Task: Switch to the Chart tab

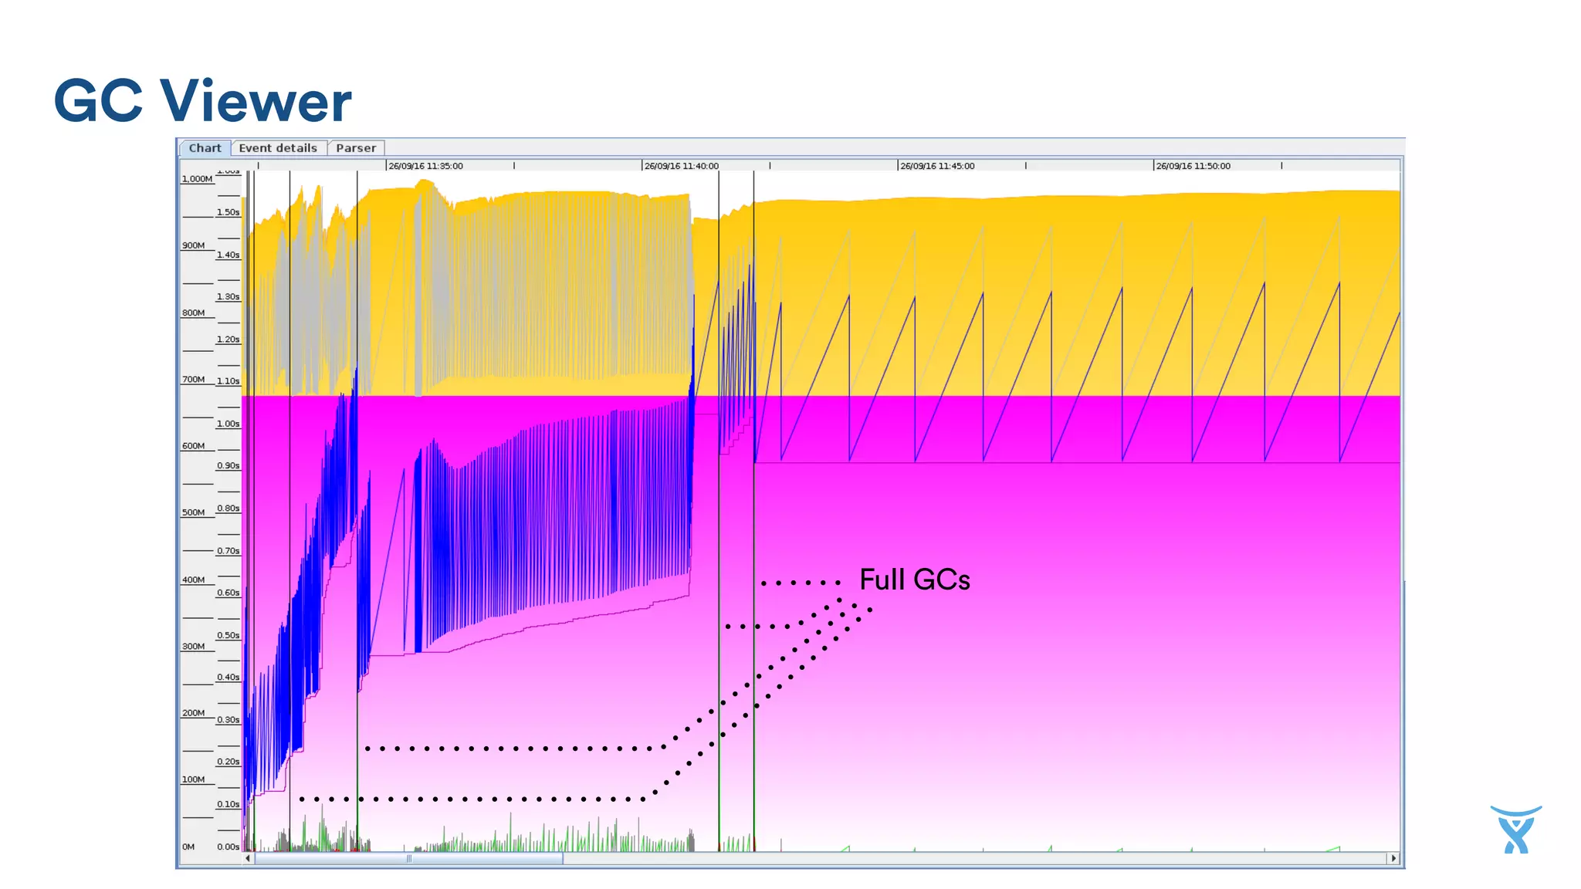Action: click(205, 148)
